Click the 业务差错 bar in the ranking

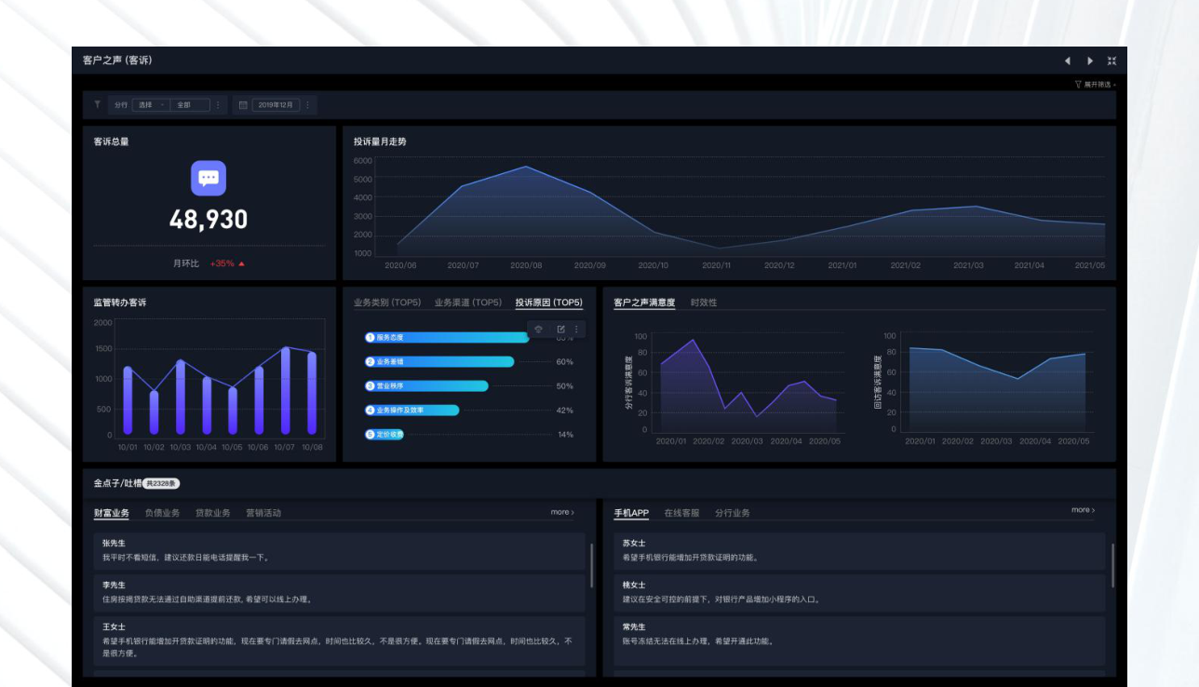(439, 362)
